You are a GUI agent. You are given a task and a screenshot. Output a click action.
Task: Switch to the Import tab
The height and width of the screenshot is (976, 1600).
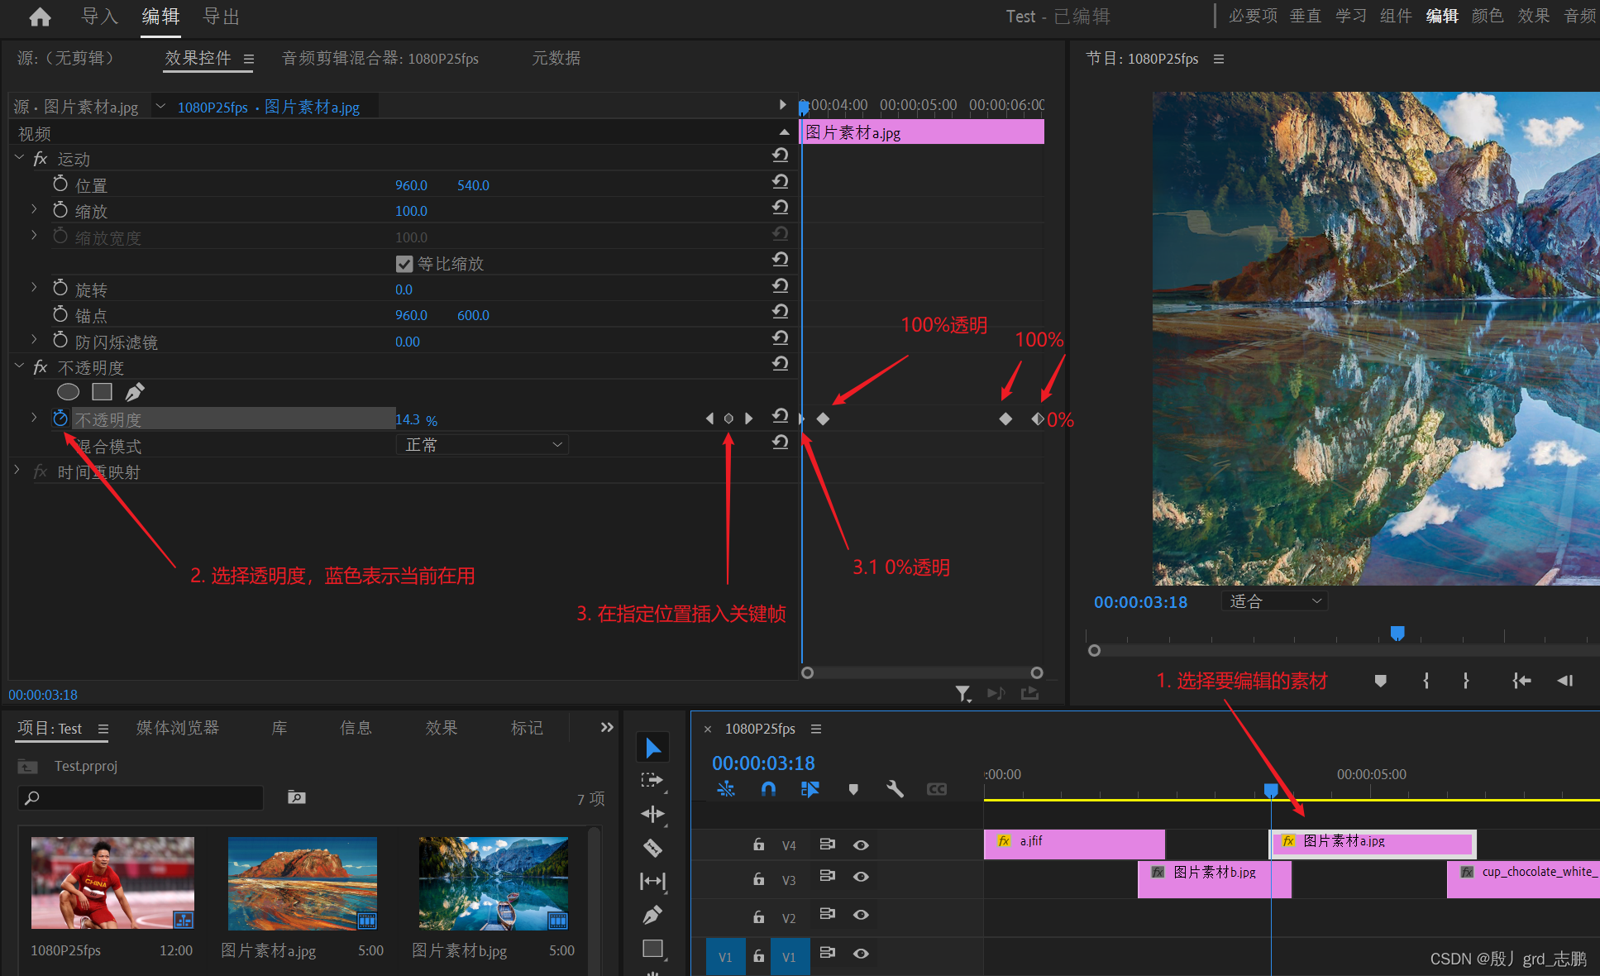click(100, 17)
